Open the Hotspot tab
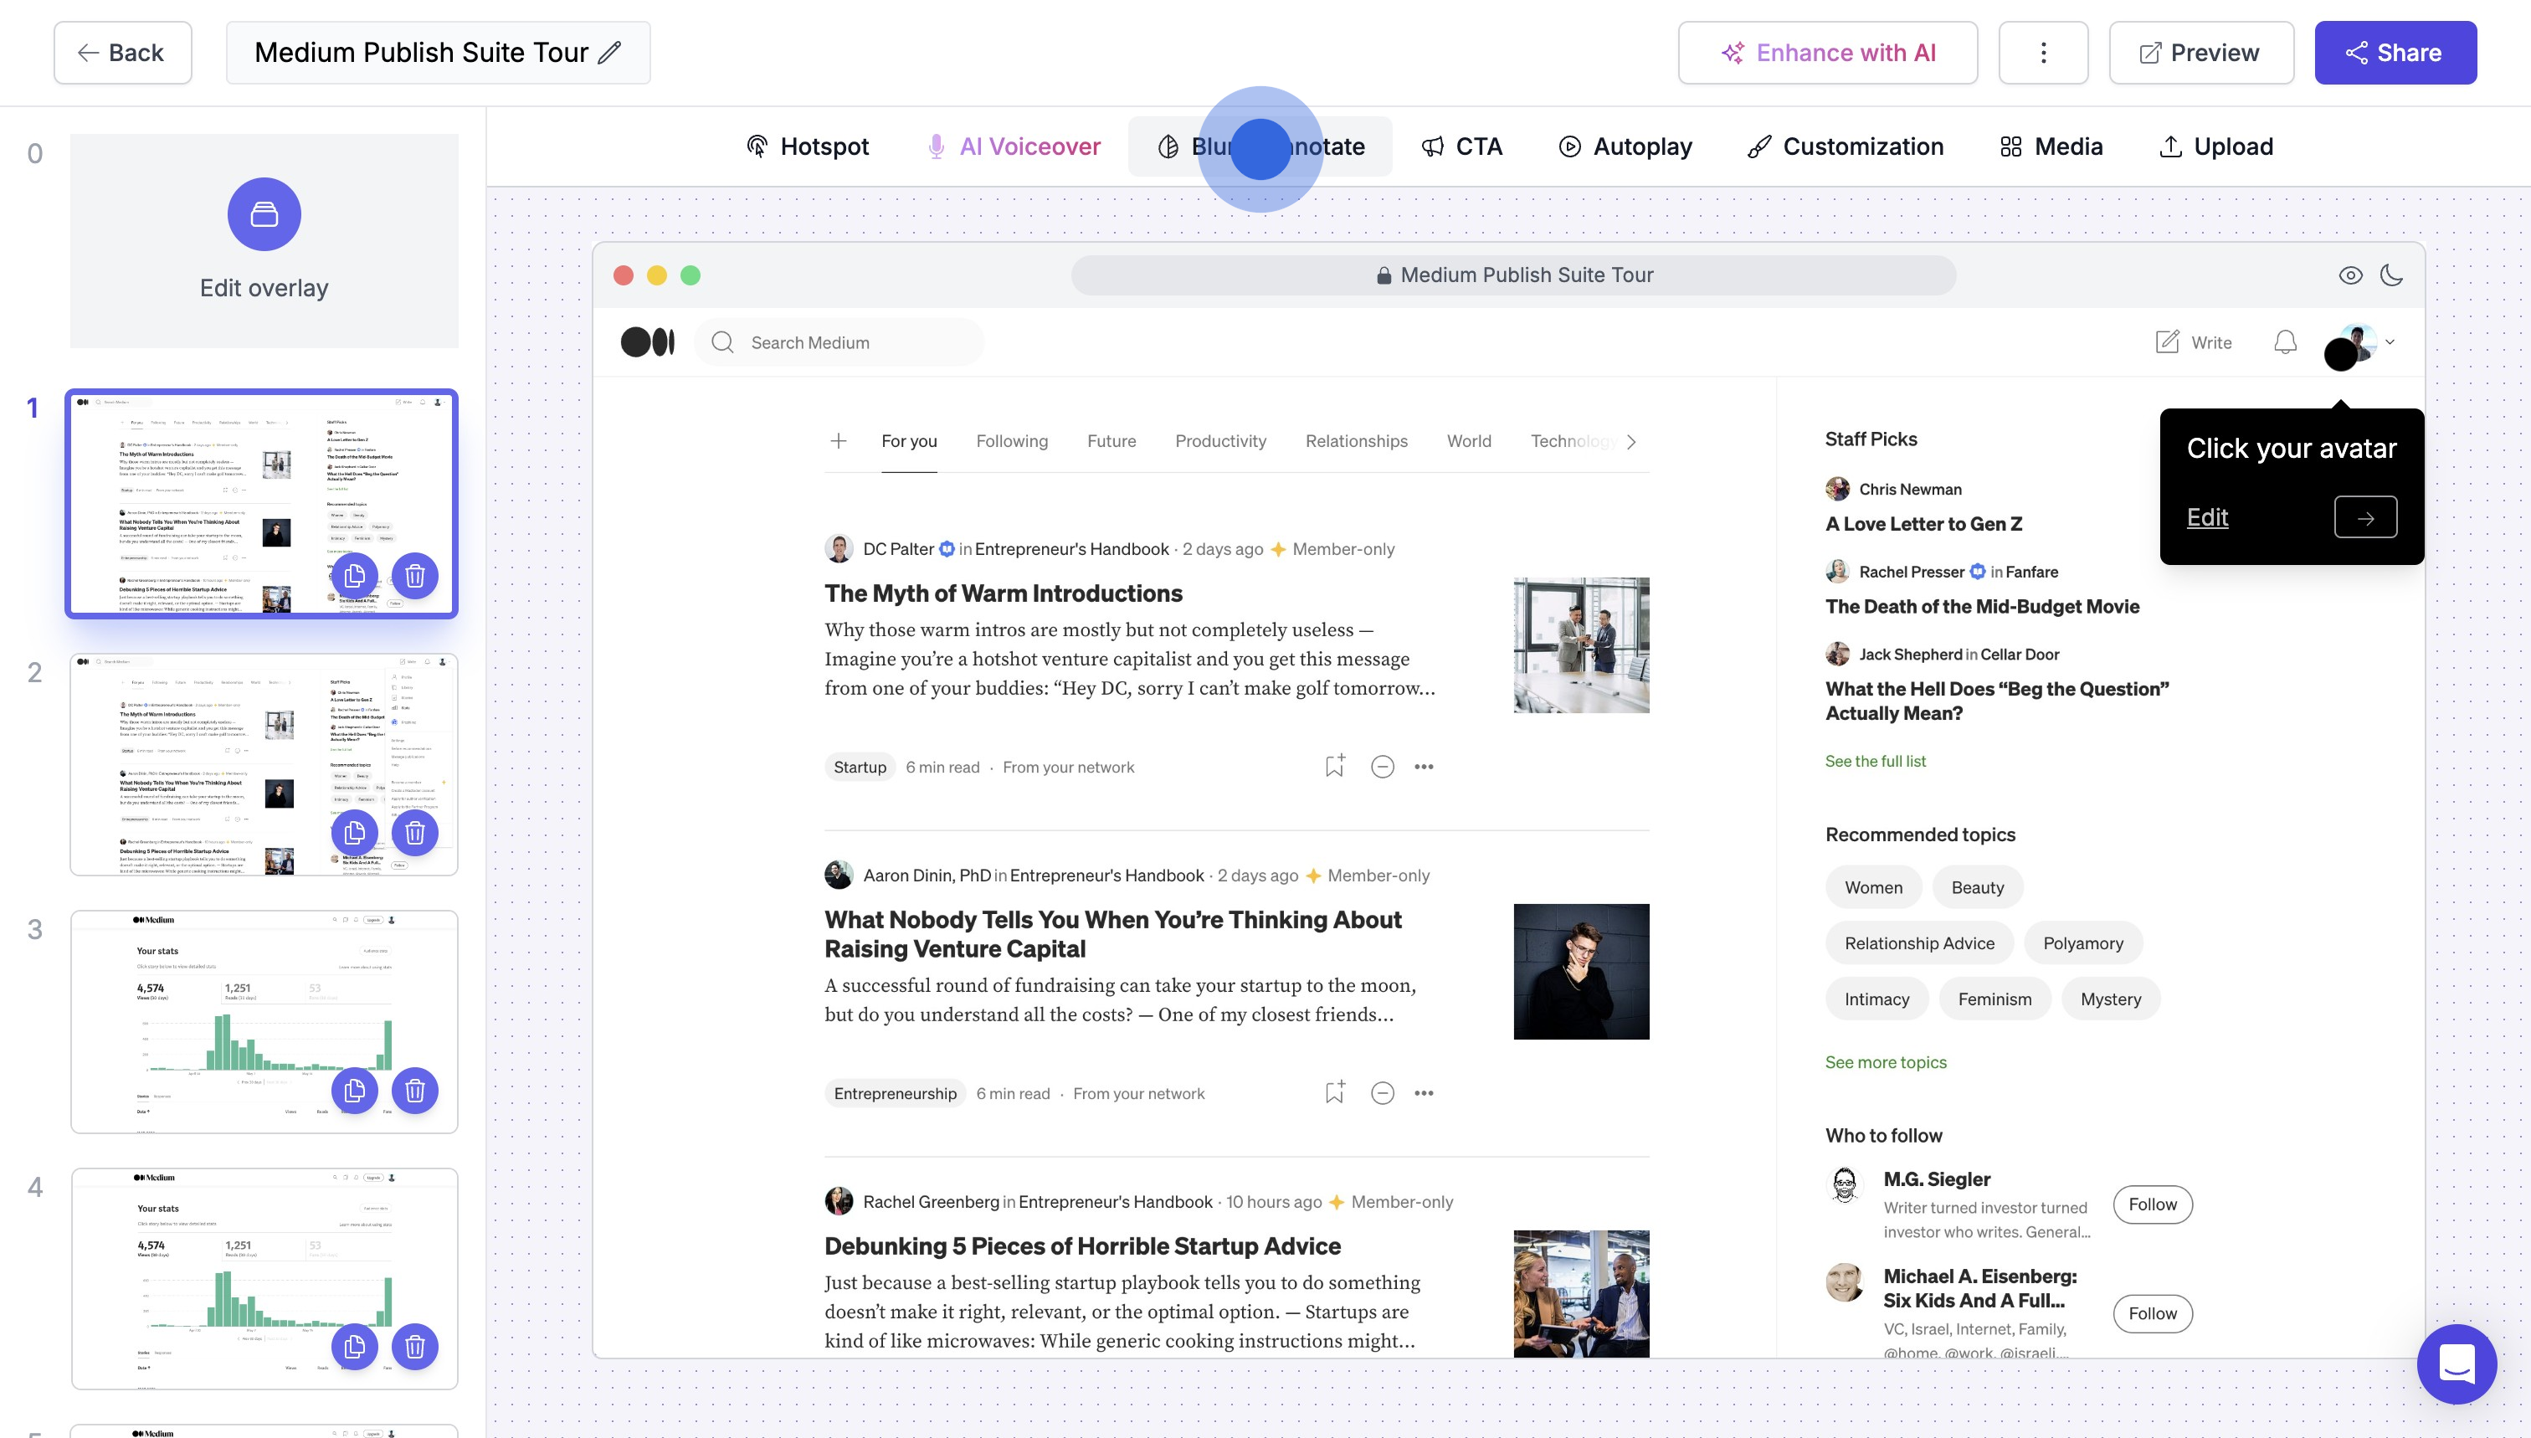This screenshot has width=2531, height=1438. 808,146
